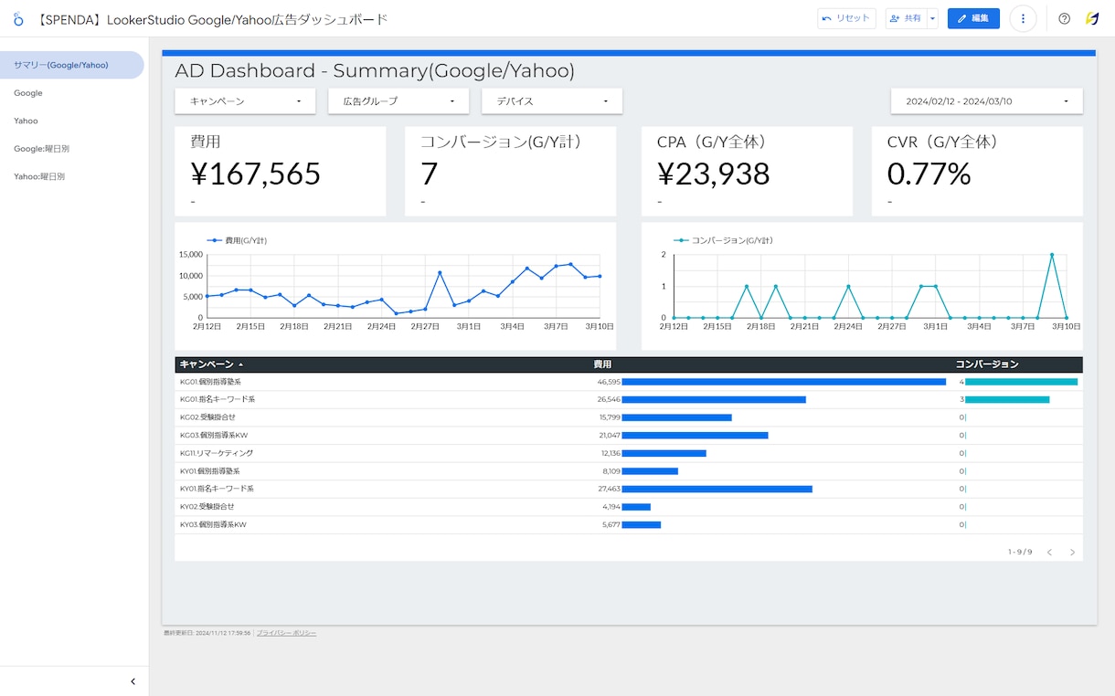Select the KG01.指名キーワード系 campaign row

coord(629,399)
